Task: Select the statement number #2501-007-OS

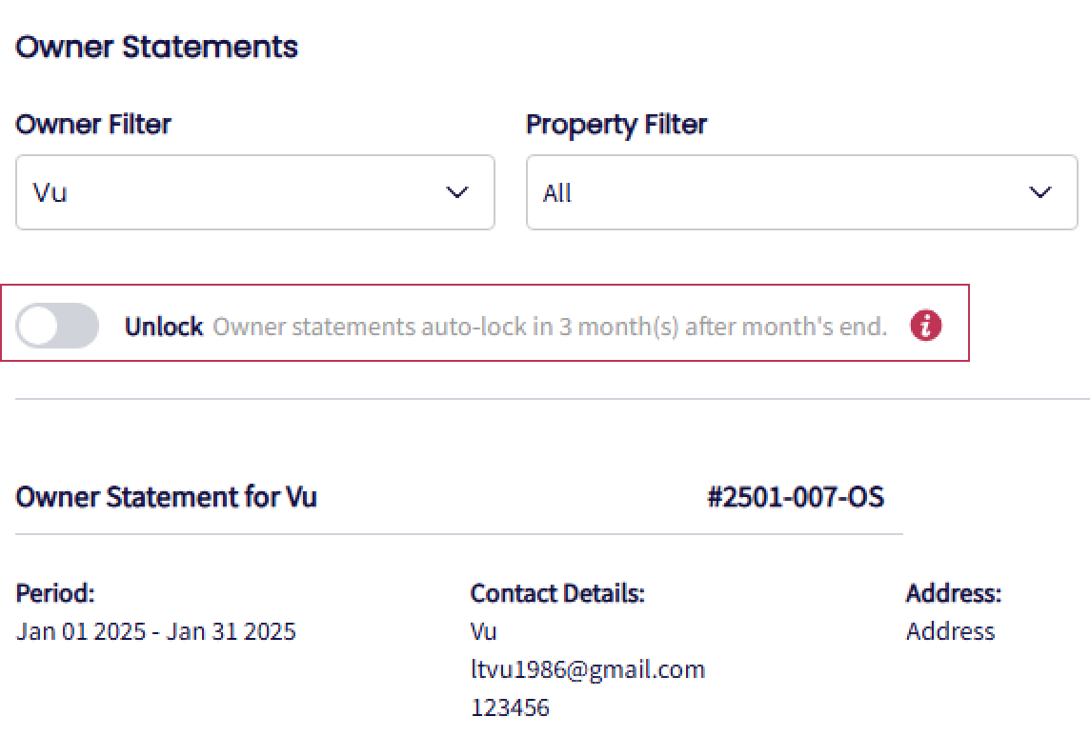Action: (795, 496)
